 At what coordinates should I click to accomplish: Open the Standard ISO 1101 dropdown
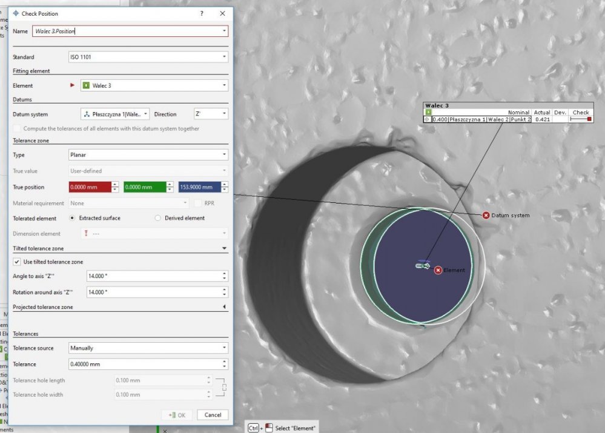(148, 57)
